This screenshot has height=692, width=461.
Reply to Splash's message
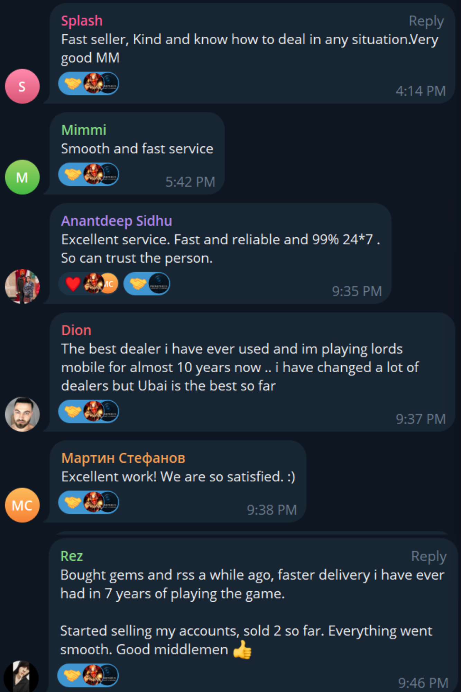(x=426, y=21)
